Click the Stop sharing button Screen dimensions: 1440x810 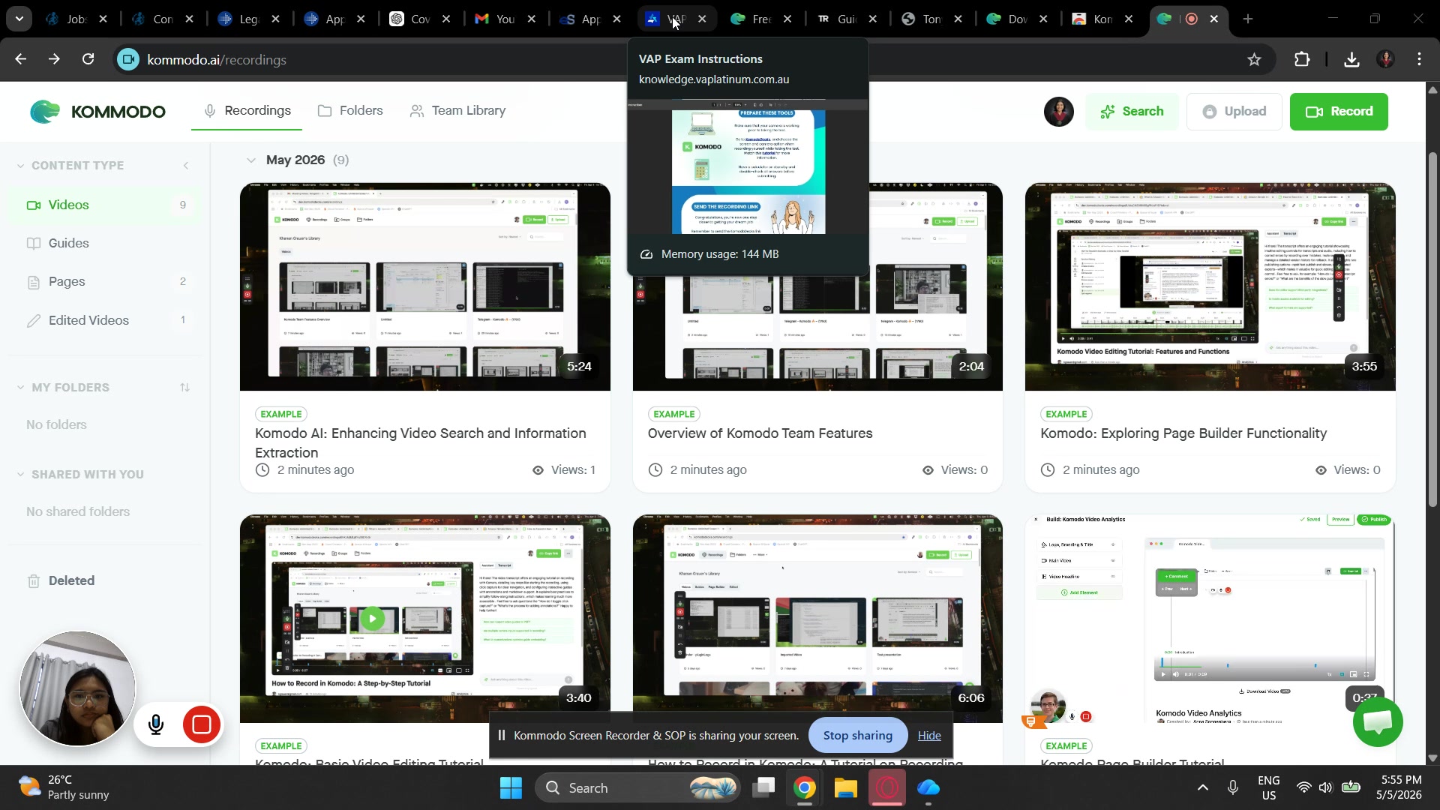point(858,736)
